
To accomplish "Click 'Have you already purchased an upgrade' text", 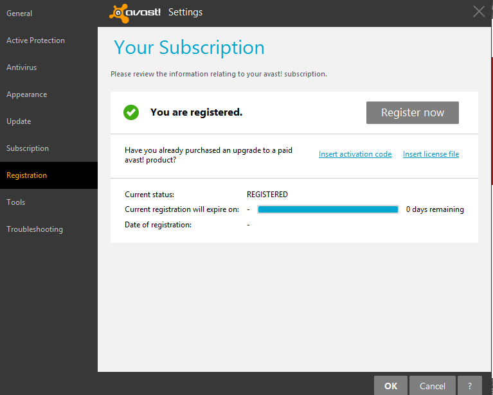I will [208, 155].
